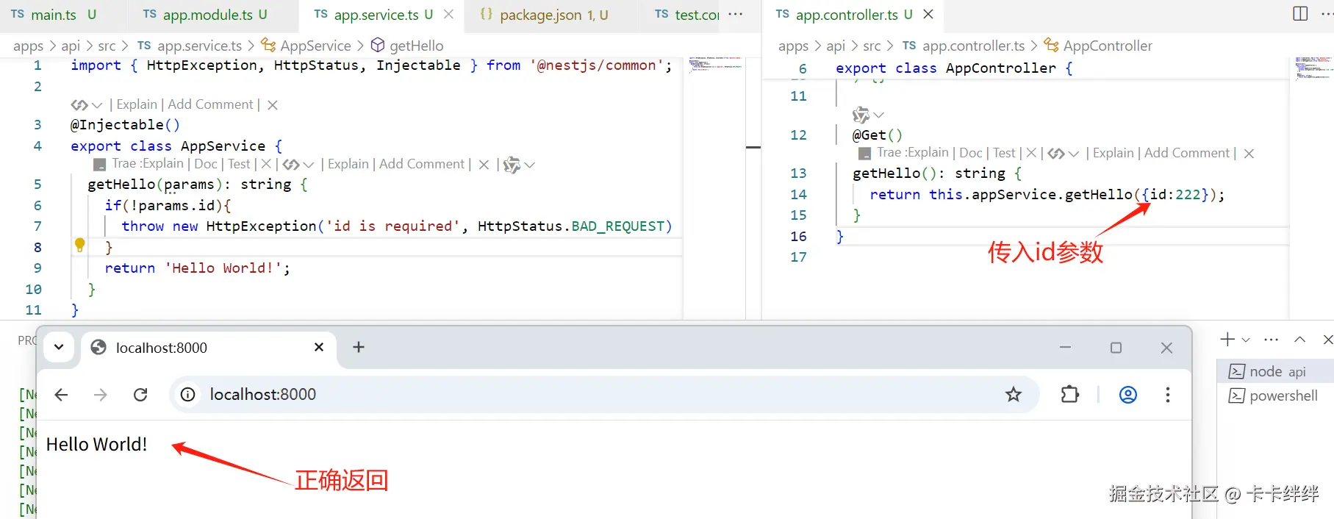Open browser tab search dropdown
The image size is (1334, 519).
(x=59, y=347)
